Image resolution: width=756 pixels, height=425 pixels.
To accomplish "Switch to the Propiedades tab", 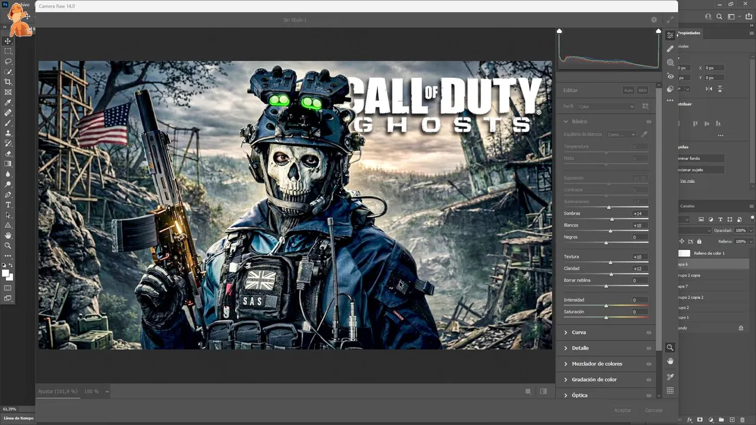I will coord(689,33).
